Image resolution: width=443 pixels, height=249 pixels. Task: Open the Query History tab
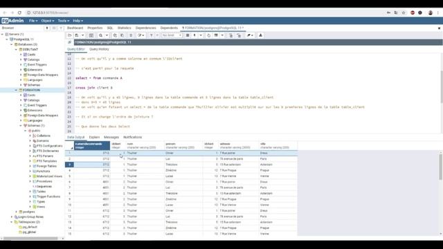click(x=99, y=49)
